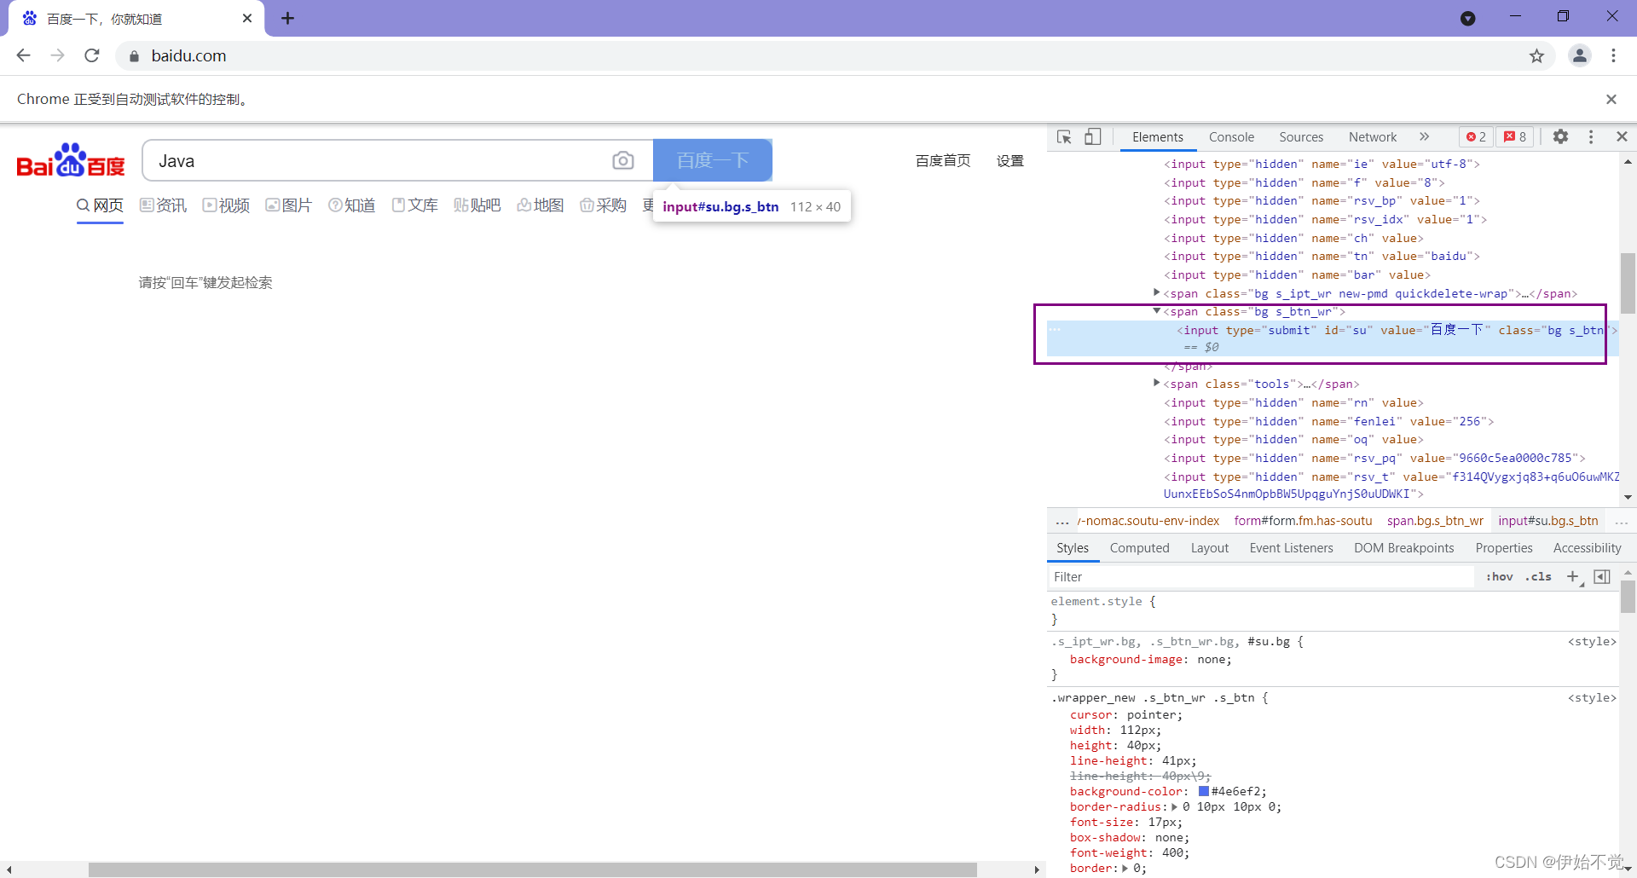Open DevTools customize three-dot menu
The height and width of the screenshot is (878, 1637).
tap(1591, 136)
